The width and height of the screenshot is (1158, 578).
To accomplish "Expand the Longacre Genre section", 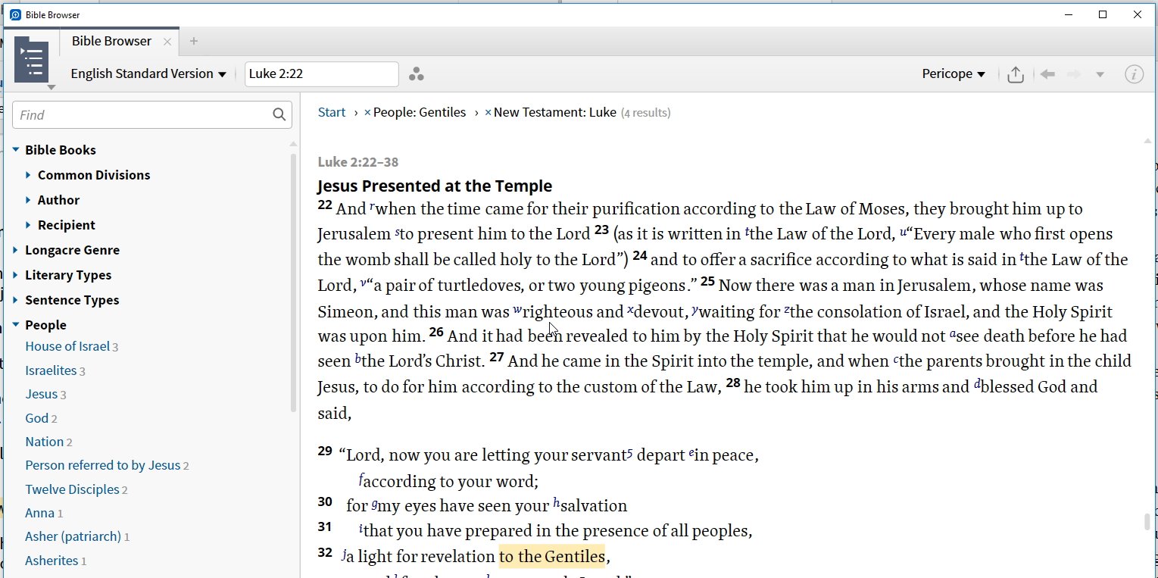I will coord(16,250).
